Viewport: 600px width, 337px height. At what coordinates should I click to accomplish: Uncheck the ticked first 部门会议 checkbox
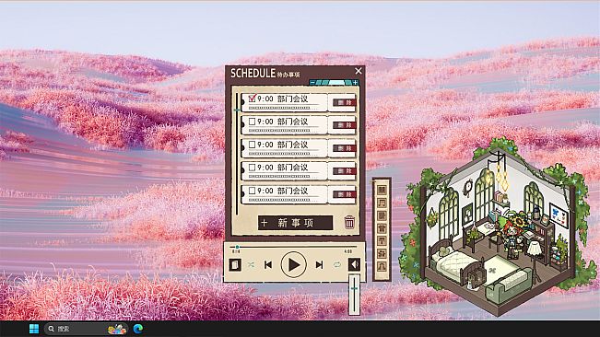click(252, 99)
